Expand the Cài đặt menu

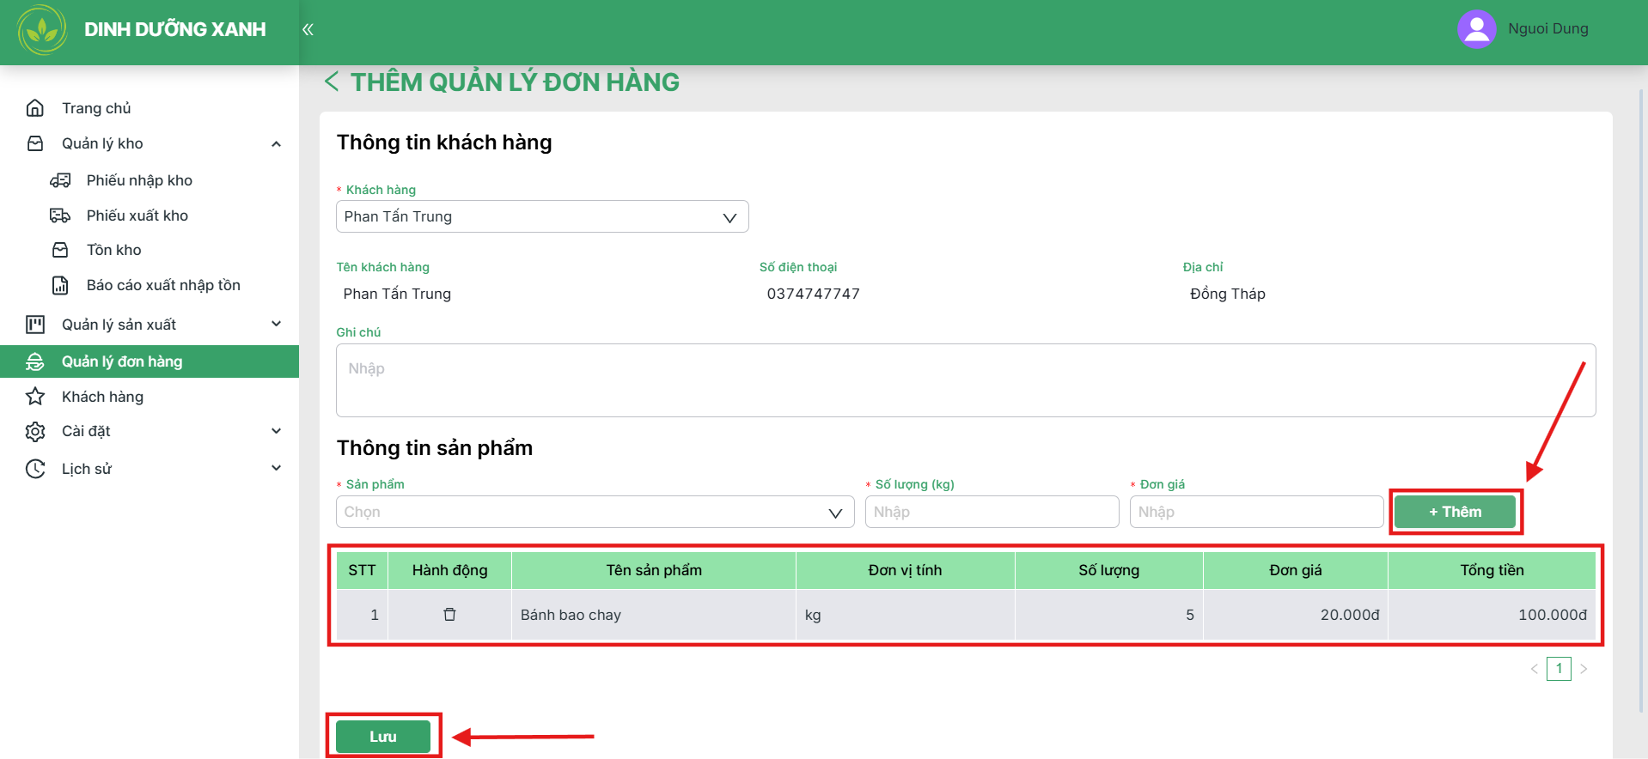(x=276, y=431)
